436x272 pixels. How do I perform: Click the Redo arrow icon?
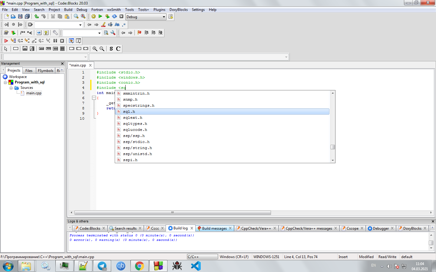[44, 17]
